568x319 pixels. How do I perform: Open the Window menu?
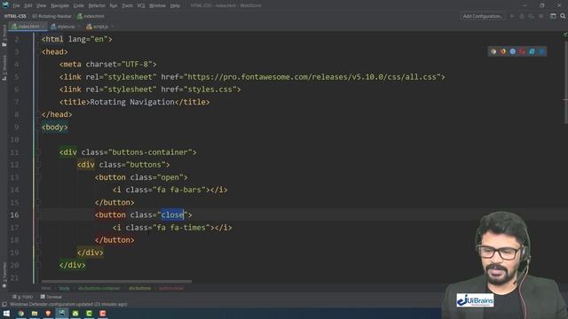(x=157, y=6)
